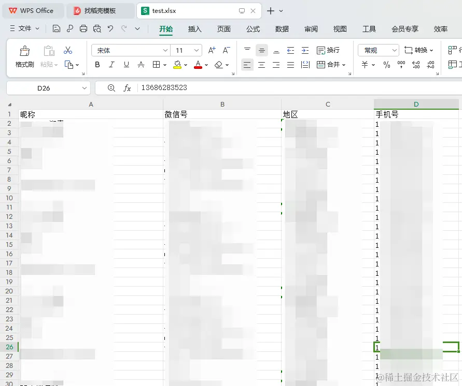Switch to the Review (审阅) tab
462x386 pixels.
[311, 29]
